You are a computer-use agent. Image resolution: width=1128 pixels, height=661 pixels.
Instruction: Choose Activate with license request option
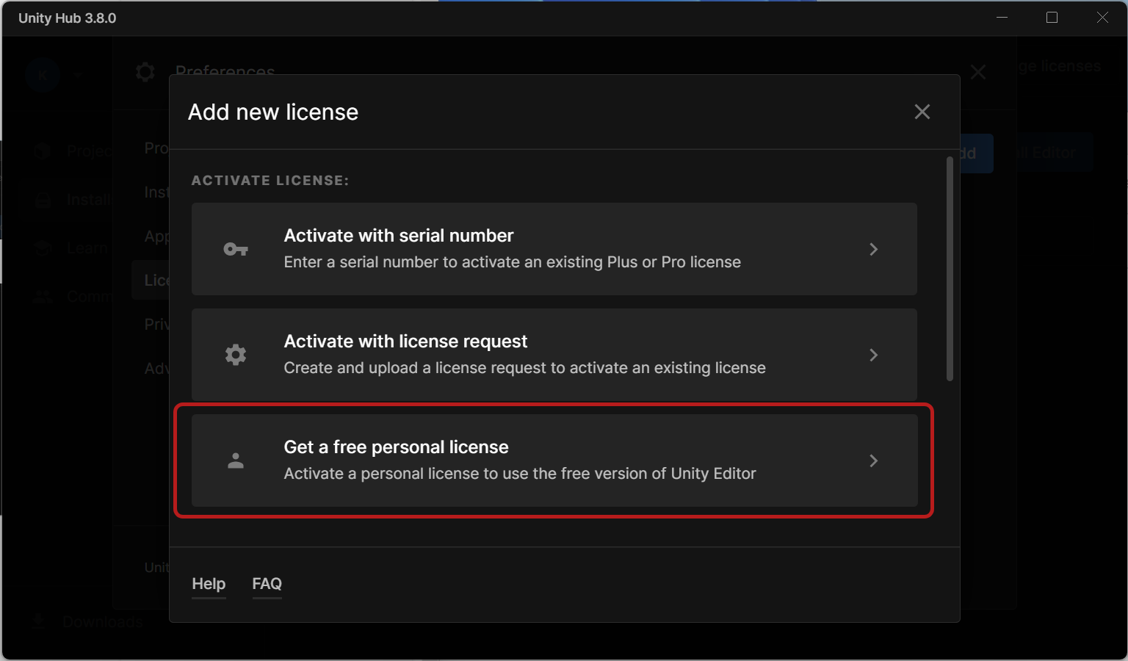[554, 355]
